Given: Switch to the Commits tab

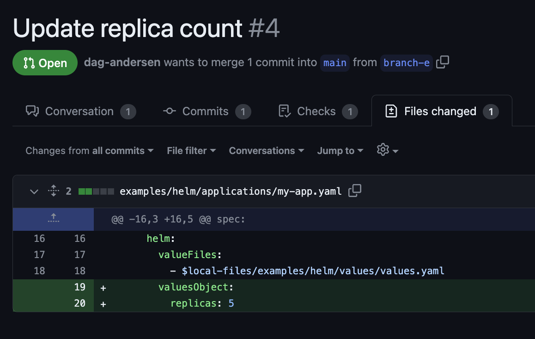Looking at the screenshot, I should coord(205,111).
